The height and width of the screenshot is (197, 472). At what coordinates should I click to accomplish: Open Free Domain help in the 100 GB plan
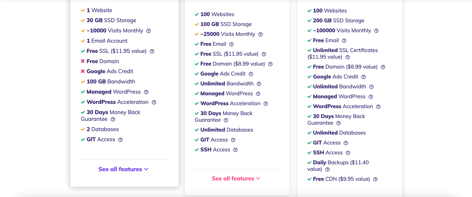tap(270, 64)
